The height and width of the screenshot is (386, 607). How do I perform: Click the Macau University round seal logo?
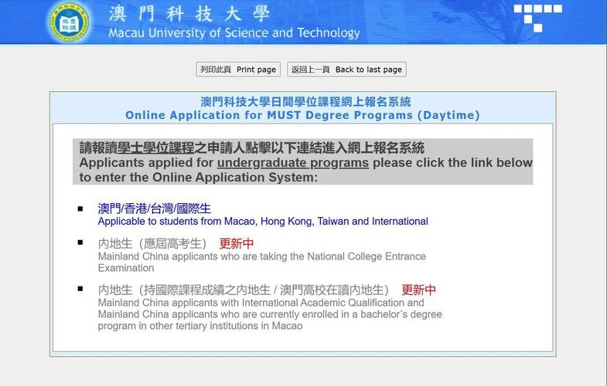point(70,22)
